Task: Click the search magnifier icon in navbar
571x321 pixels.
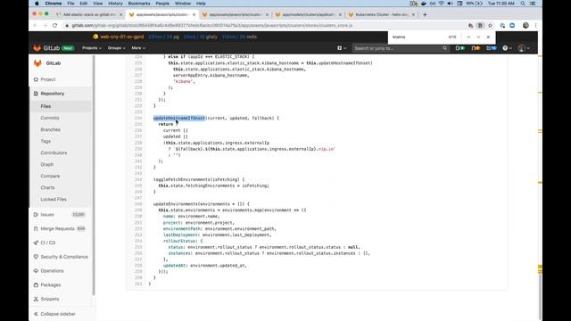Action: coord(444,48)
